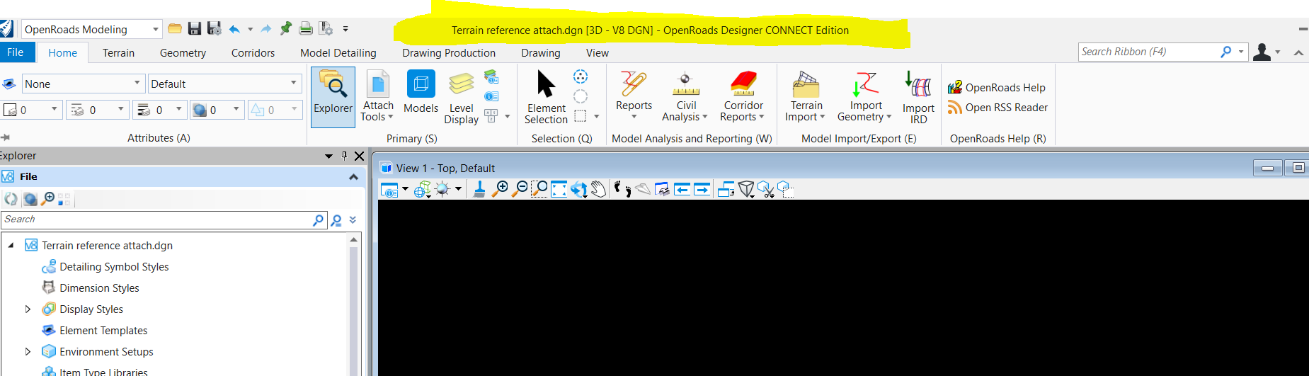Open OpenRoads Help
Viewport: 1309px width, 376px height.
click(x=997, y=87)
